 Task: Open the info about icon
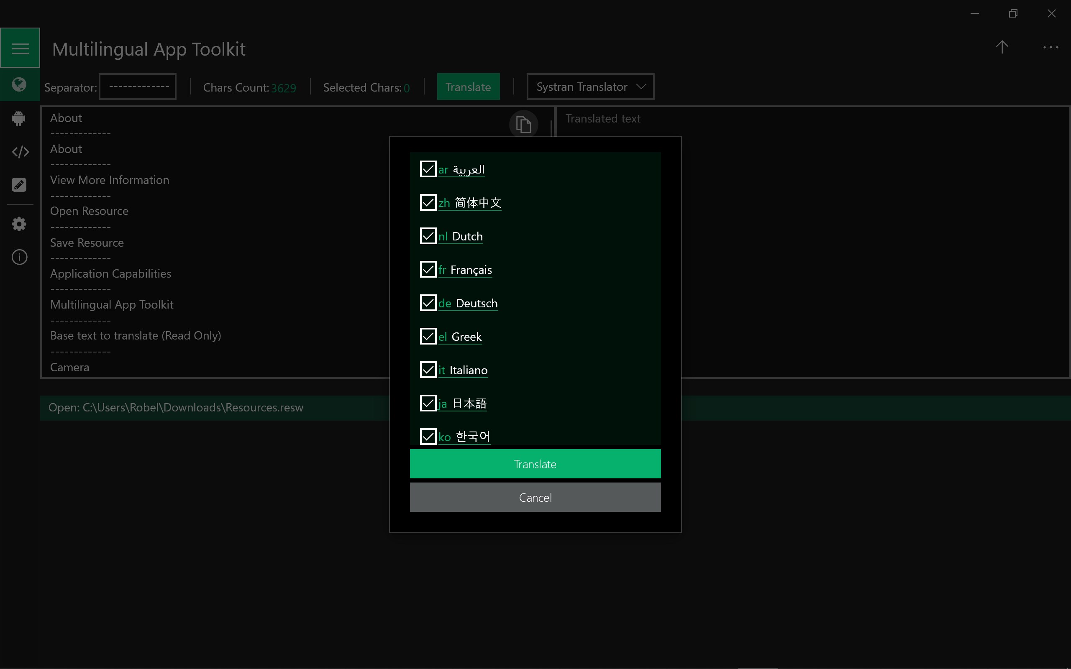tap(19, 257)
